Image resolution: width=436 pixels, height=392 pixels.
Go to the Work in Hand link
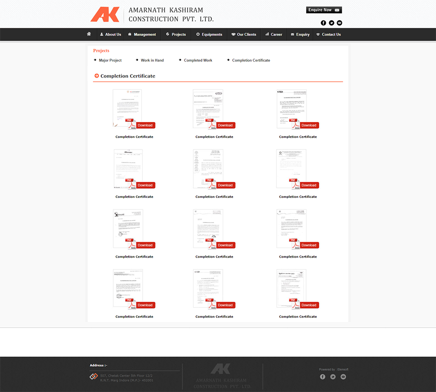pyautogui.click(x=152, y=60)
